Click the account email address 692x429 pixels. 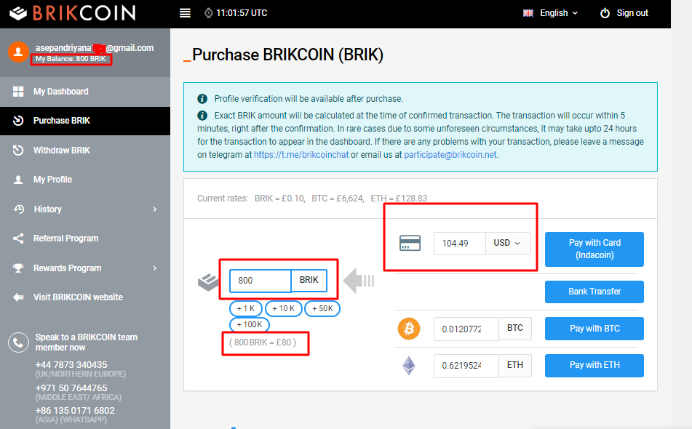95,47
